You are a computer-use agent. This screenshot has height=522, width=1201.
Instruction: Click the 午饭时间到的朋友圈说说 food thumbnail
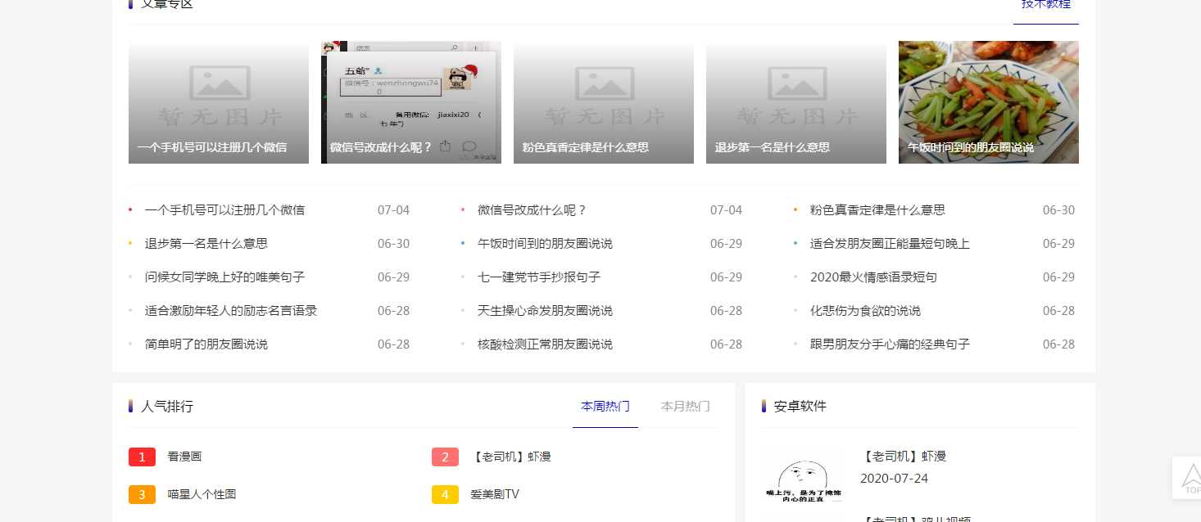tap(988, 101)
